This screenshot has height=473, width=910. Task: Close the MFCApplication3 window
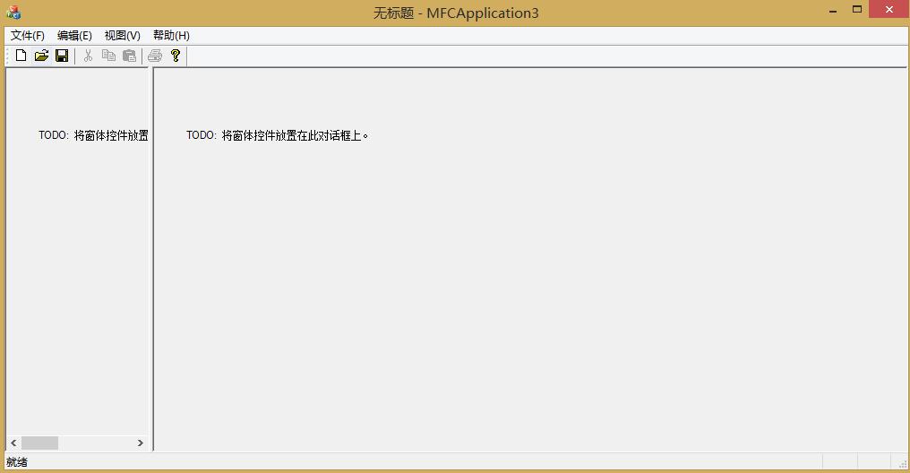(x=889, y=9)
